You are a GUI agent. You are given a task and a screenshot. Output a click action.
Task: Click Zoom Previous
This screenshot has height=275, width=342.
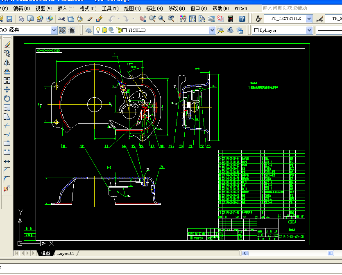pos(171,19)
